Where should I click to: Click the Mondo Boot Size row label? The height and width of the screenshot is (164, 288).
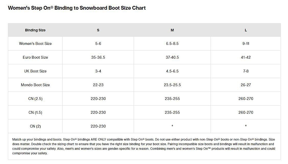click(35, 85)
